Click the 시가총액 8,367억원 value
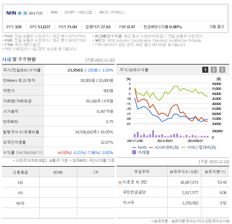The width and height of the screenshot is (232, 224). click(x=105, y=112)
